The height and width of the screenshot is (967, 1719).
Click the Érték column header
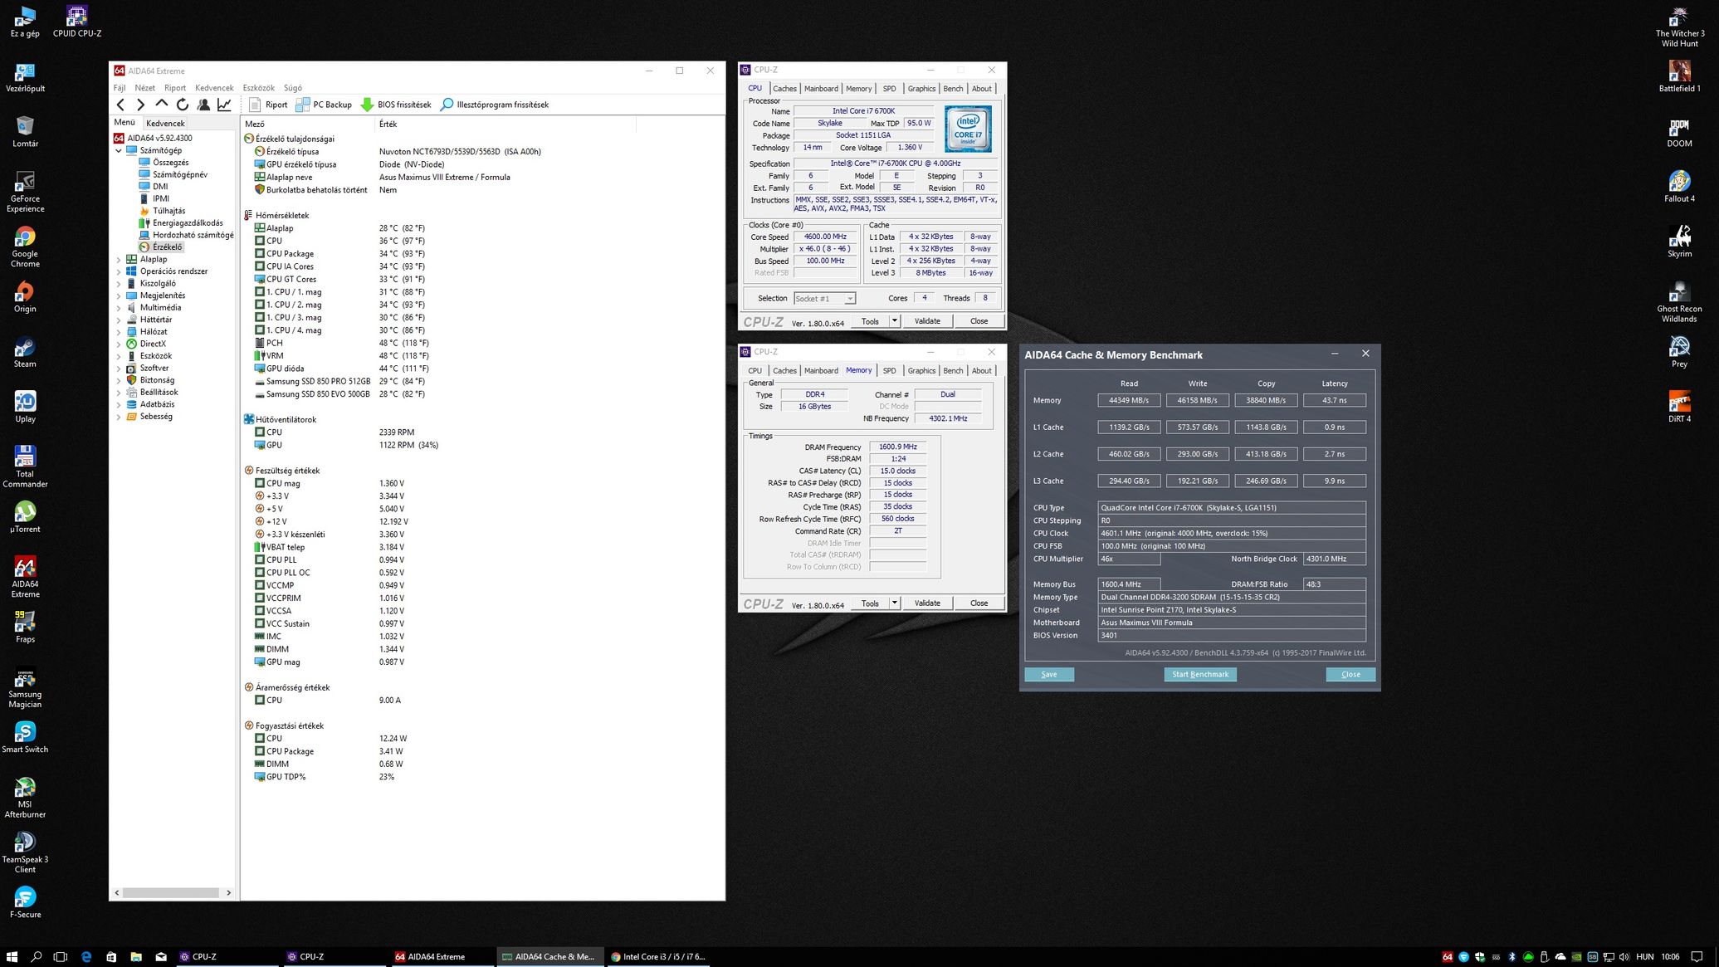[505, 124]
